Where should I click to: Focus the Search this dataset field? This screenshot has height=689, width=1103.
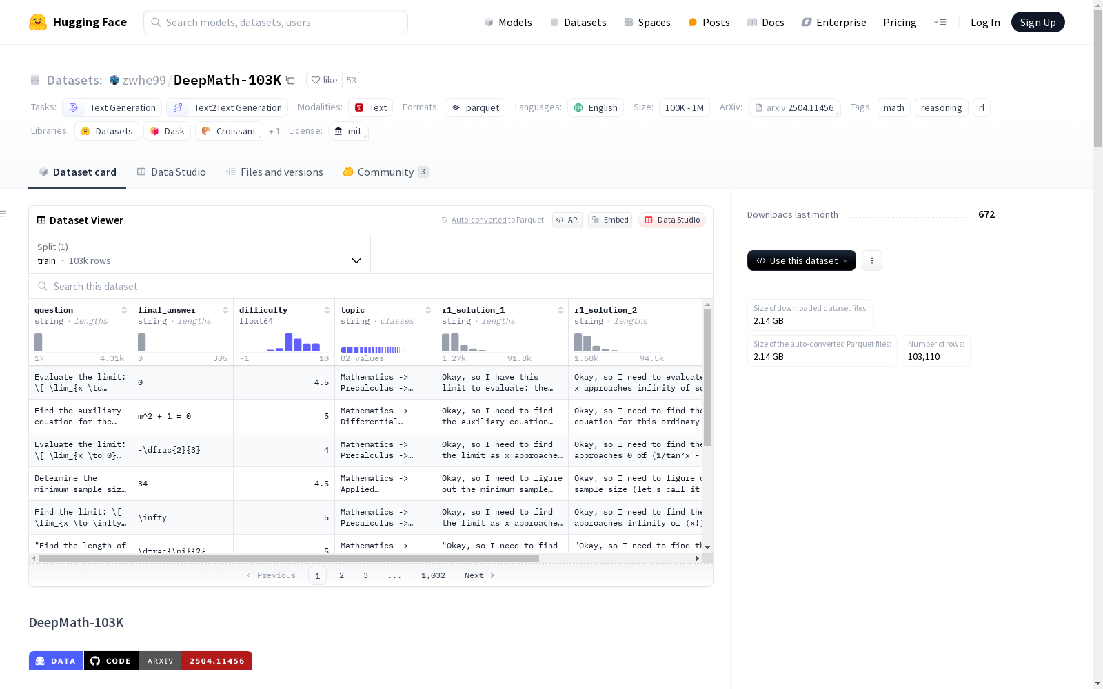coord(371,286)
